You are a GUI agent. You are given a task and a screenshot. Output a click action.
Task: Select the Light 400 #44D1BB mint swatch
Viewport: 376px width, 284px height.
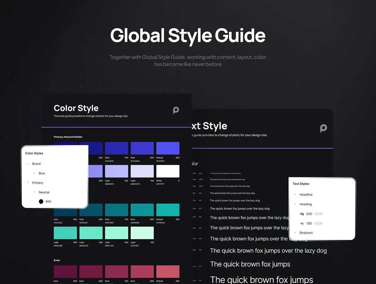[65, 233]
